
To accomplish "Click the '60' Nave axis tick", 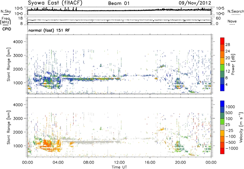I will (x=218, y=18).
